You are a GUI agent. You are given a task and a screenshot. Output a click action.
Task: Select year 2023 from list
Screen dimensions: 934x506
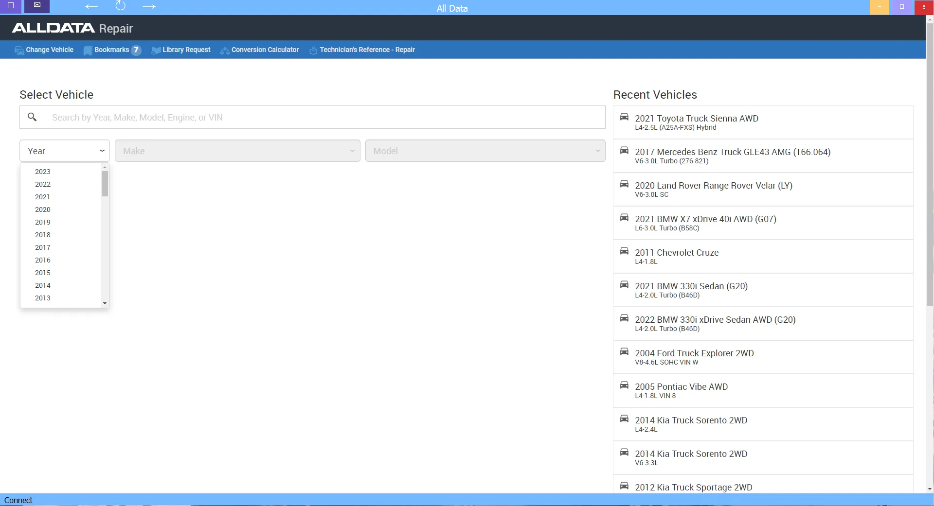pyautogui.click(x=43, y=172)
